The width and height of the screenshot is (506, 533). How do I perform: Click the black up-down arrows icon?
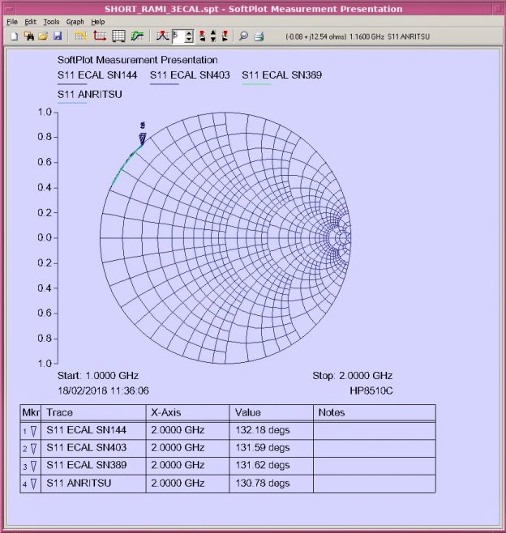pyautogui.click(x=213, y=36)
